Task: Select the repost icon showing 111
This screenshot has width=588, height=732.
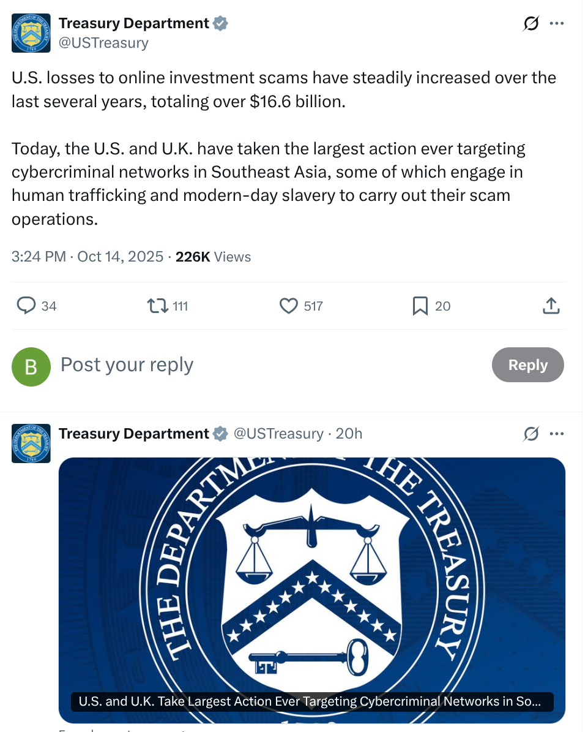Action: [x=157, y=306]
